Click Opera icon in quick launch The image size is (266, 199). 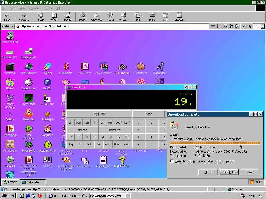pyautogui.click(x=39, y=196)
